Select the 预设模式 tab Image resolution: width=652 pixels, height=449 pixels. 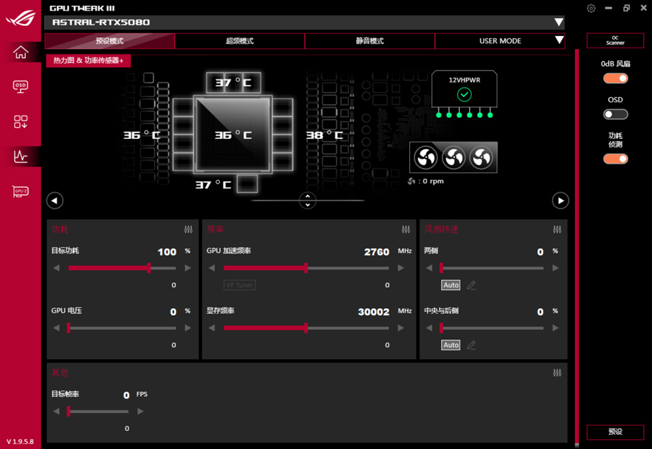click(110, 41)
